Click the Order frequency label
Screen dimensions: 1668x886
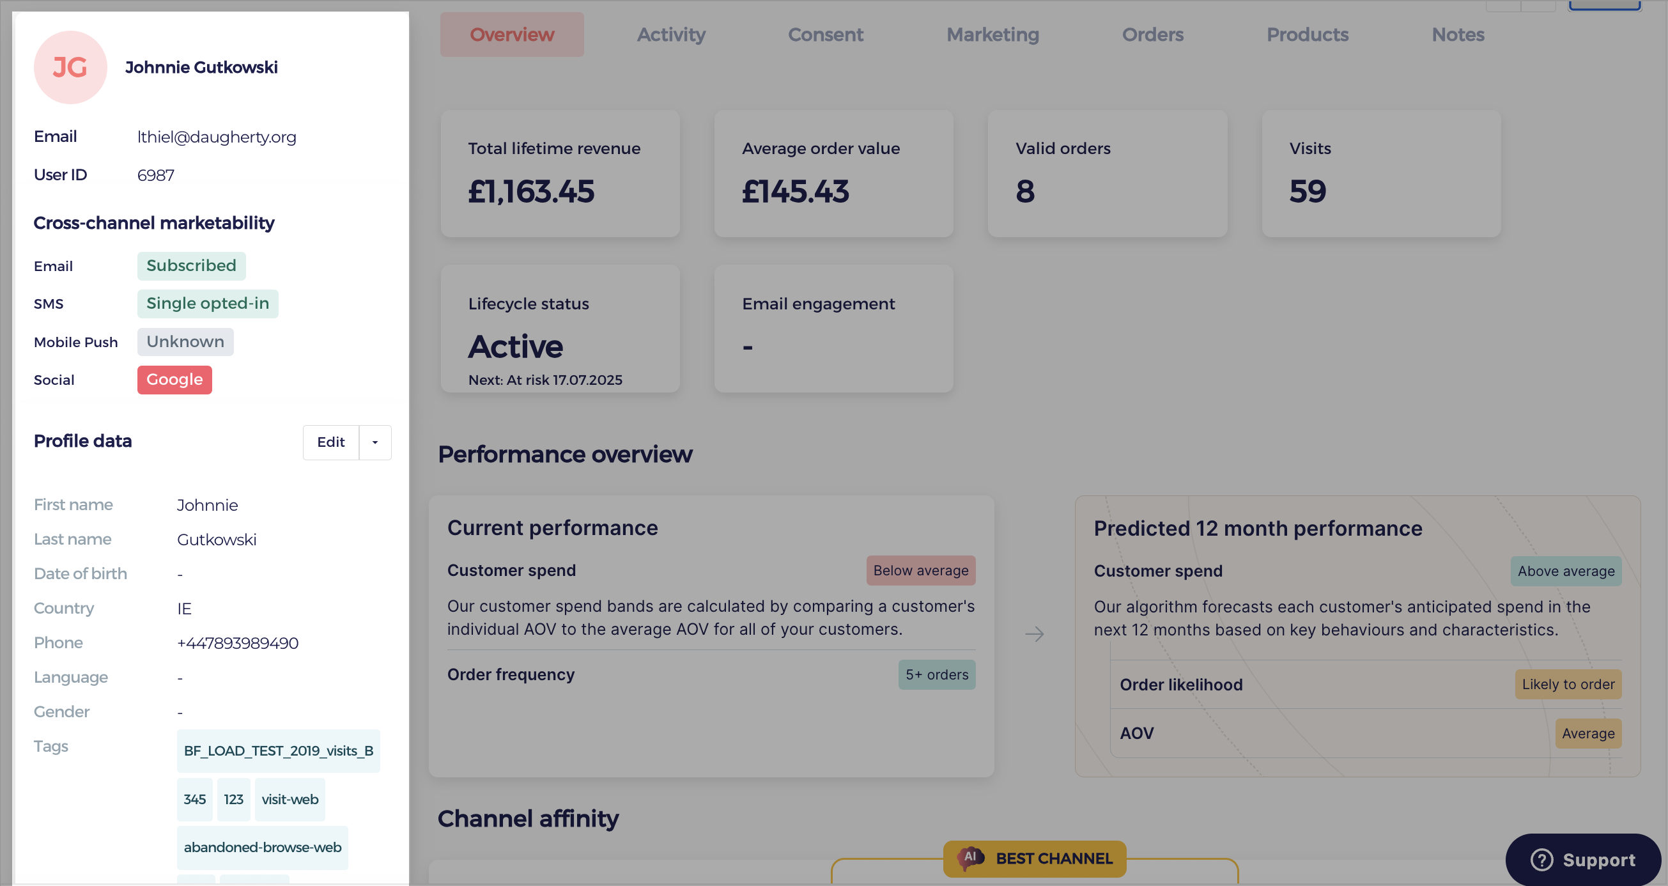511,675
